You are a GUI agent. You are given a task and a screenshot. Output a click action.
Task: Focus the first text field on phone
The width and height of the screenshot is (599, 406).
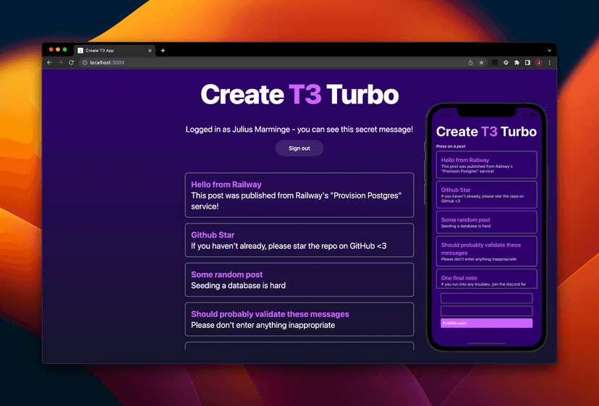click(486, 298)
